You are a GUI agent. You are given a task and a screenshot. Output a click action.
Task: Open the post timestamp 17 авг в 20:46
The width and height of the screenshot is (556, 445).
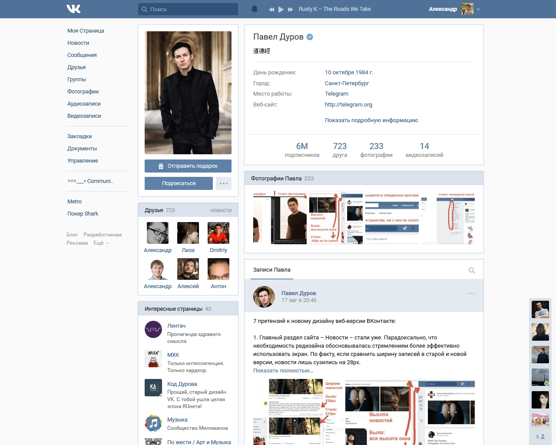[x=299, y=300]
